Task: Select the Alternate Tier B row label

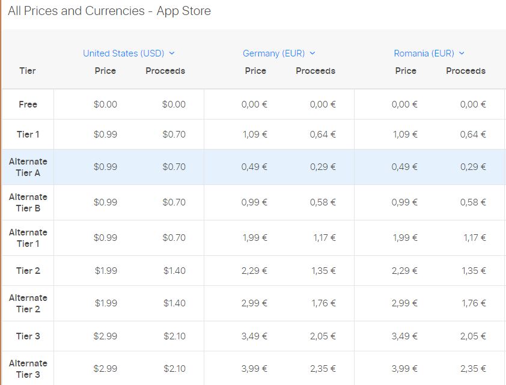Action: point(28,202)
